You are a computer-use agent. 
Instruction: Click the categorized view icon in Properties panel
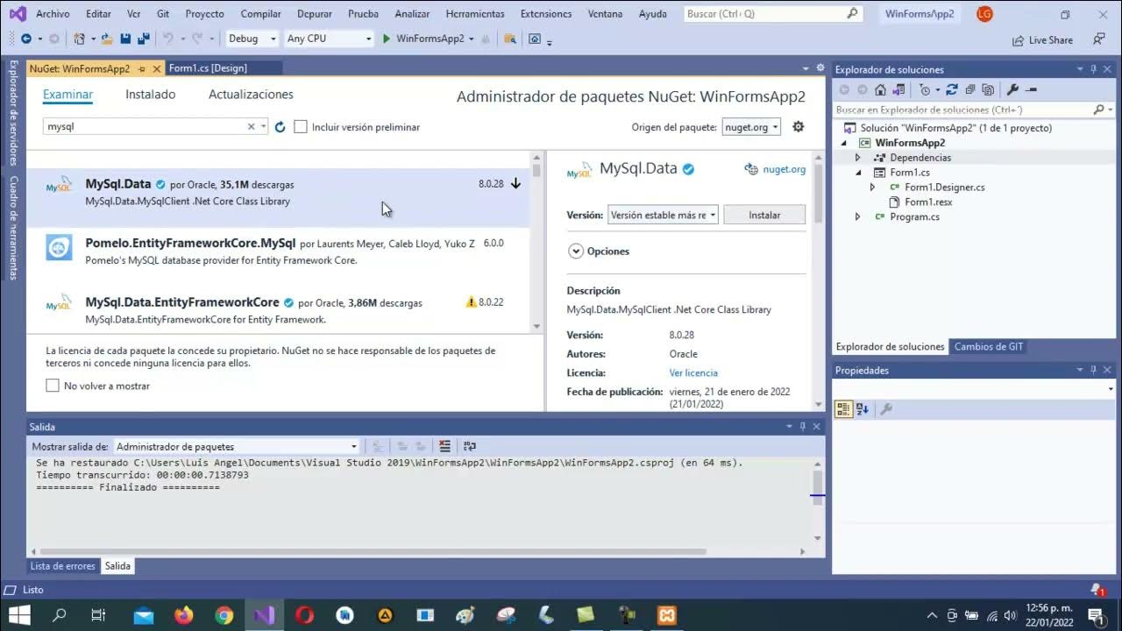pyautogui.click(x=843, y=409)
